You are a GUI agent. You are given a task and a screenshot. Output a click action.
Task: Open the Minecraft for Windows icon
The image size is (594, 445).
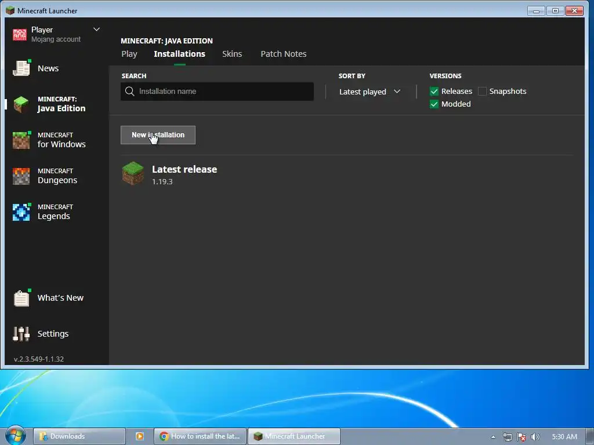click(x=21, y=140)
